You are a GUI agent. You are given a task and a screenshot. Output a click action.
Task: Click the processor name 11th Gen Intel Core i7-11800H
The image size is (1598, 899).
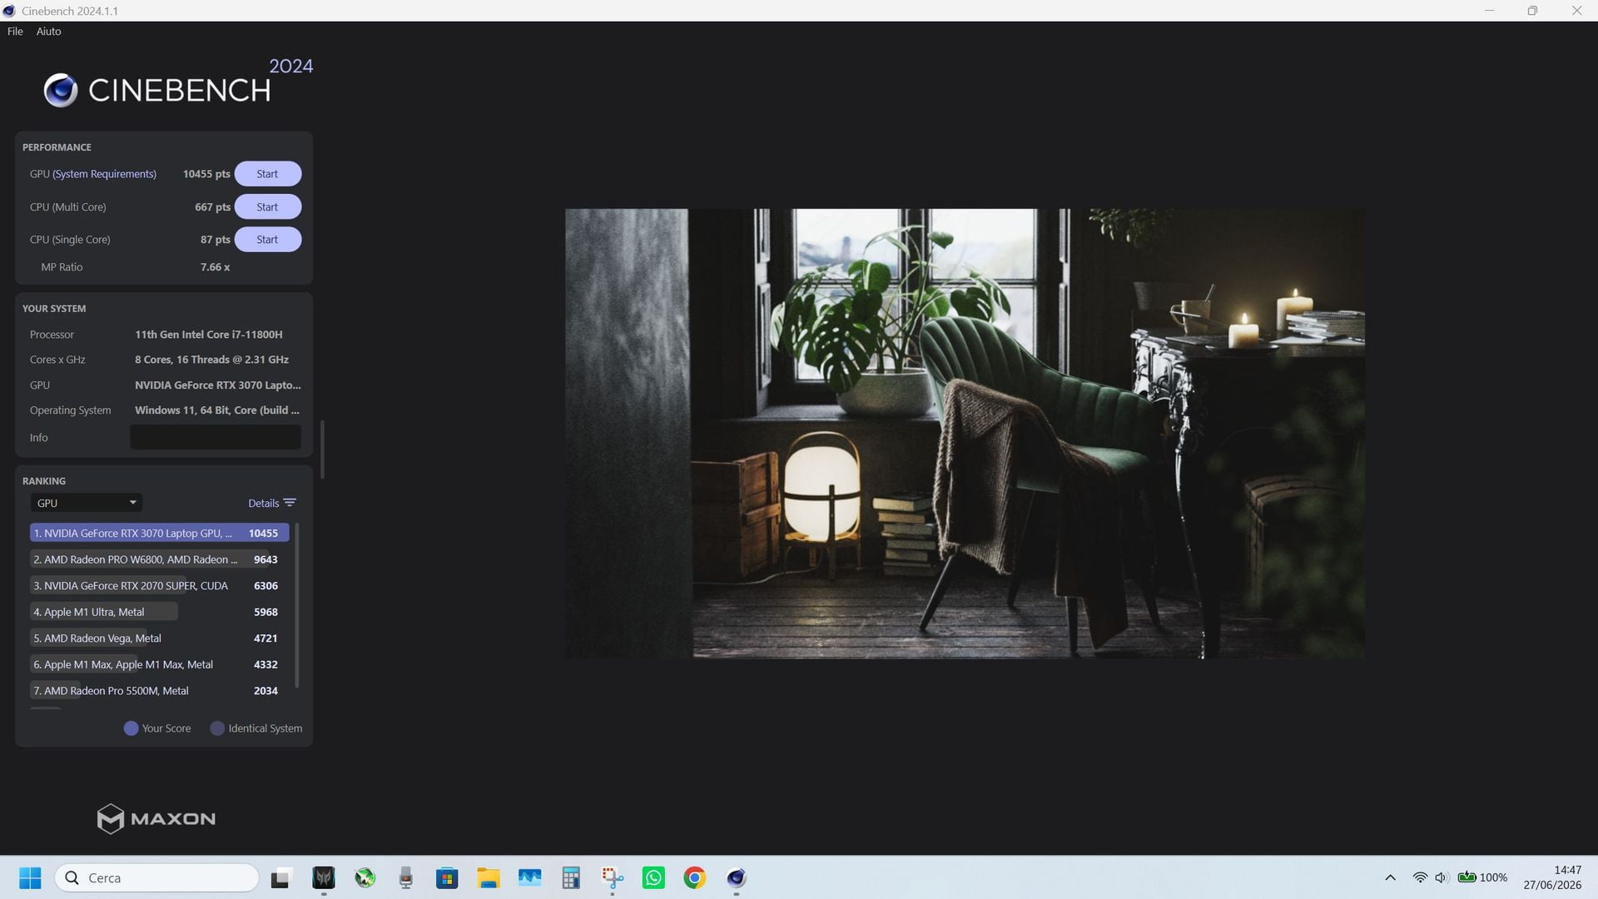pyautogui.click(x=209, y=335)
